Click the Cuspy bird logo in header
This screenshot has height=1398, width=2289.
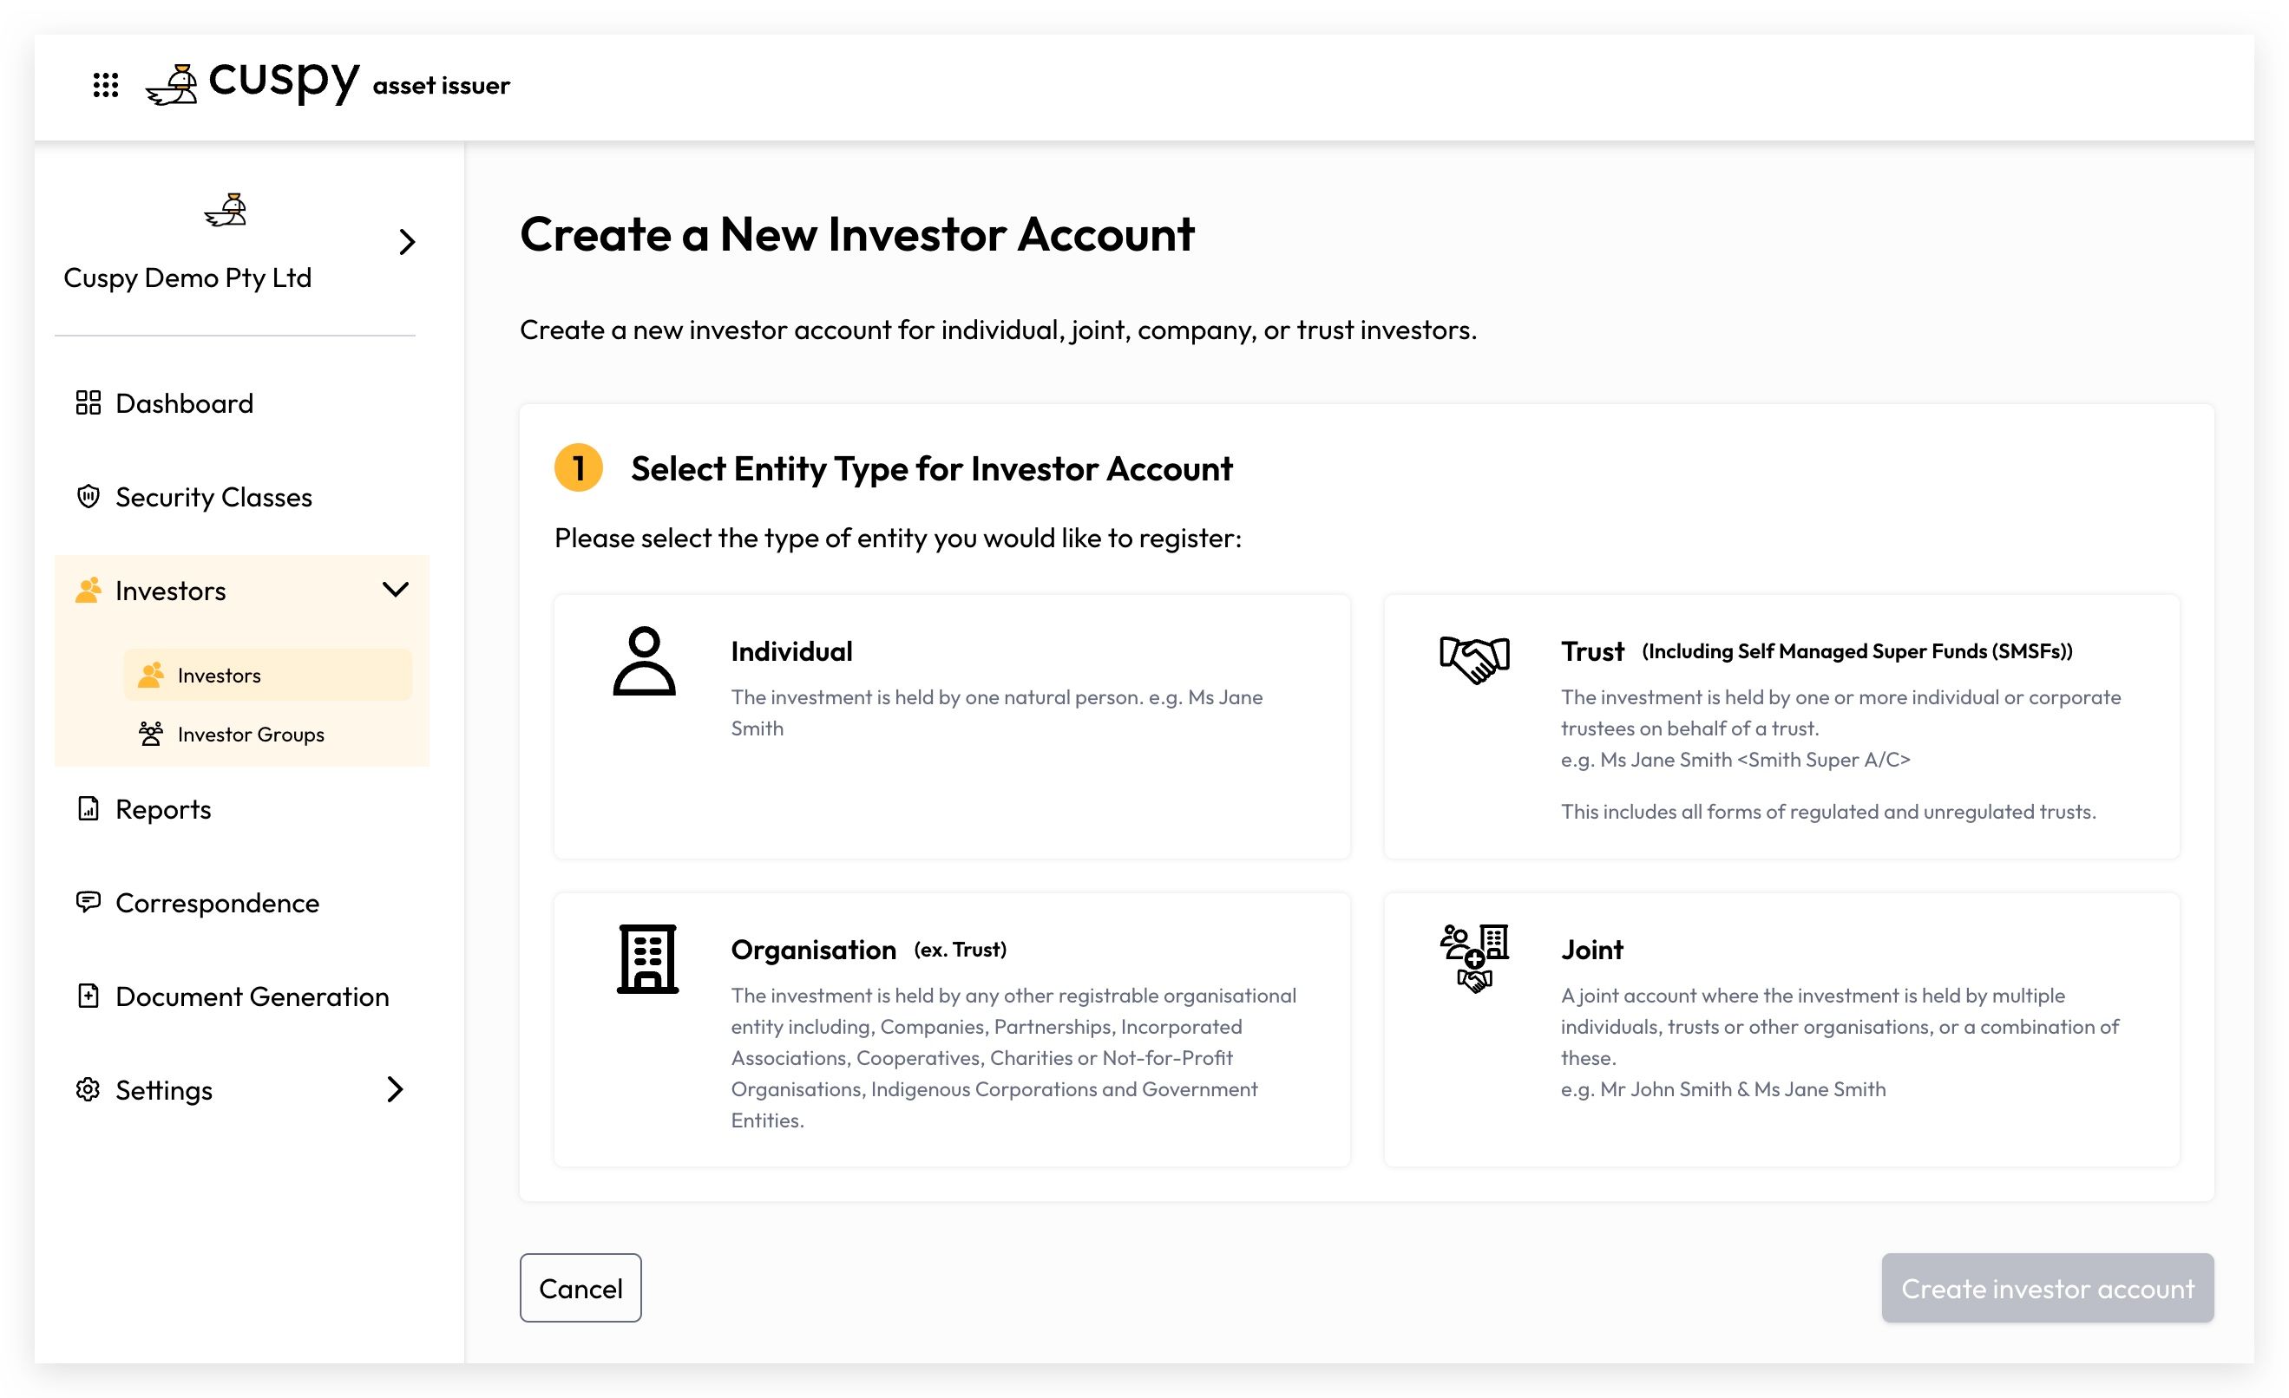coord(172,84)
